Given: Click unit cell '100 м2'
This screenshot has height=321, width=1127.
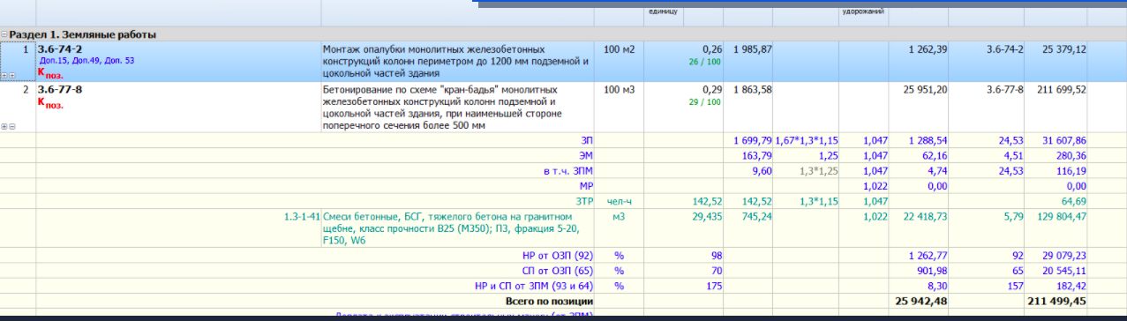Looking at the screenshot, I should click(620, 49).
